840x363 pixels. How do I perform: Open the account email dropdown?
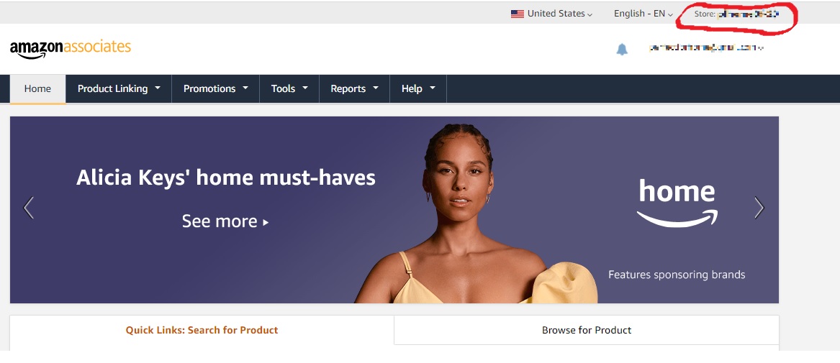[706, 48]
